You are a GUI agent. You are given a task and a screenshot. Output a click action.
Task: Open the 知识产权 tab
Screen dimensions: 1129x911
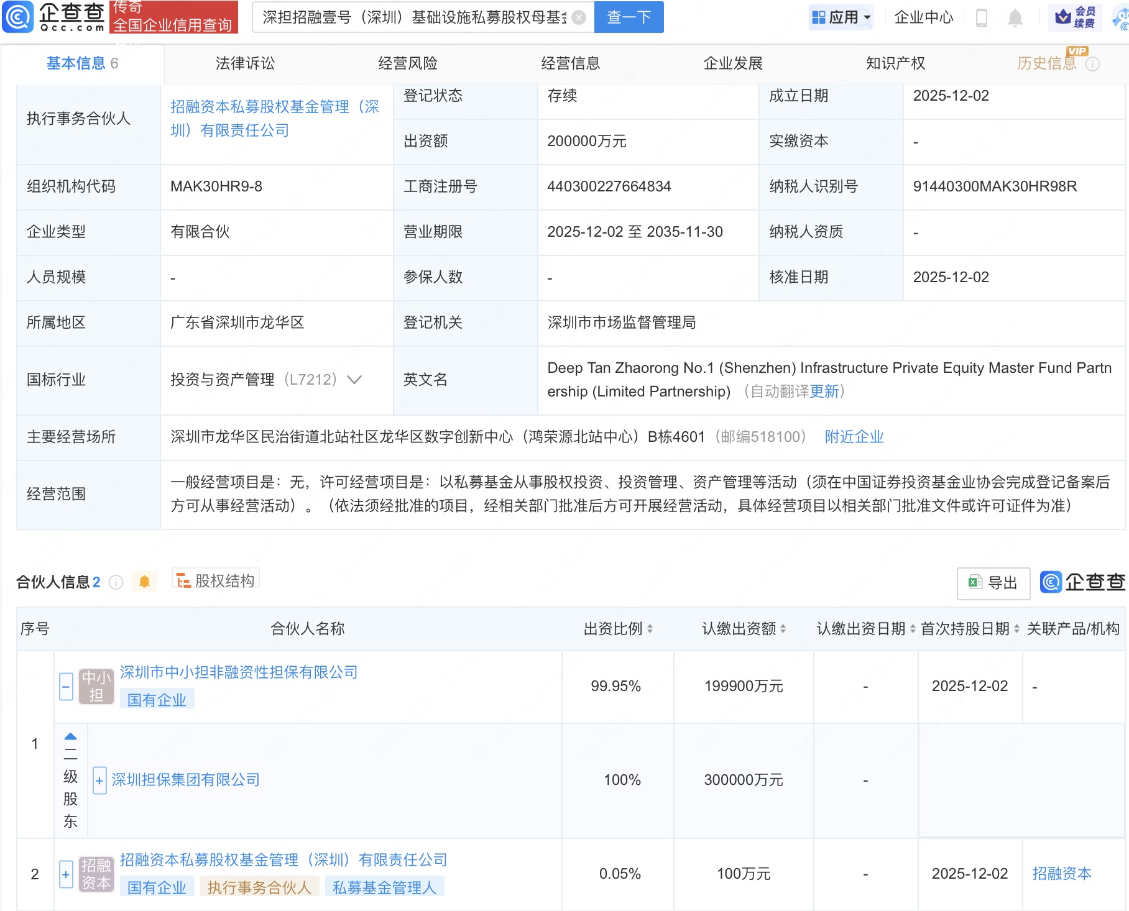895,63
